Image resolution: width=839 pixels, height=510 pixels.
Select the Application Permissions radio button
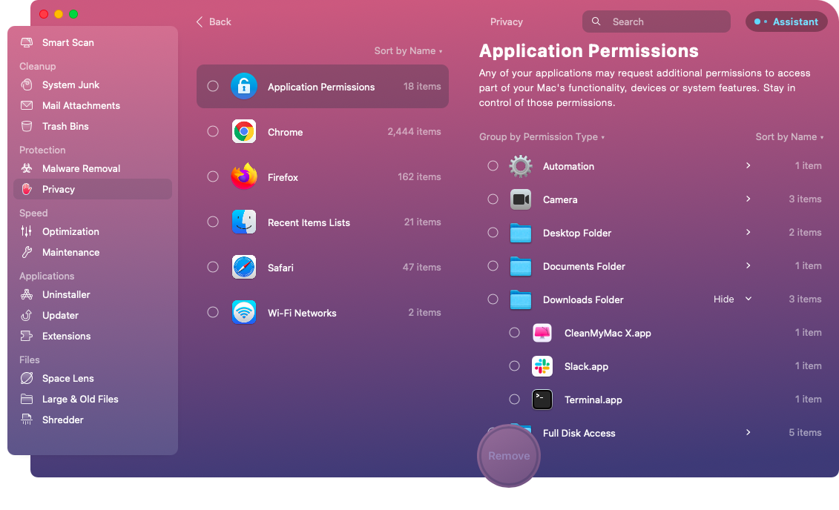(x=213, y=86)
